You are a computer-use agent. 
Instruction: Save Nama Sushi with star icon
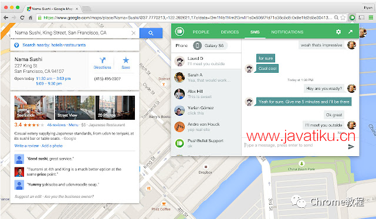pyautogui.click(x=126, y=63)
